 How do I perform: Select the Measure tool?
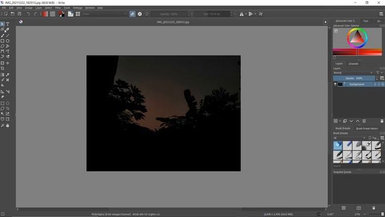pyautogui.click(x=8, y=92)
